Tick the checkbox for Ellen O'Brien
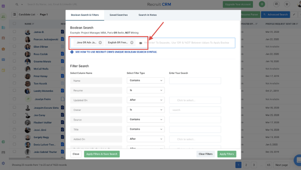Screen dimensions: 301x170 click(14, 46)
